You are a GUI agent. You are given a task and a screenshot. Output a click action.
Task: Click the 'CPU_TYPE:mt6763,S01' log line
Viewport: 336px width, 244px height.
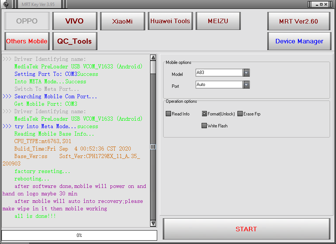[x=43, y=141]
